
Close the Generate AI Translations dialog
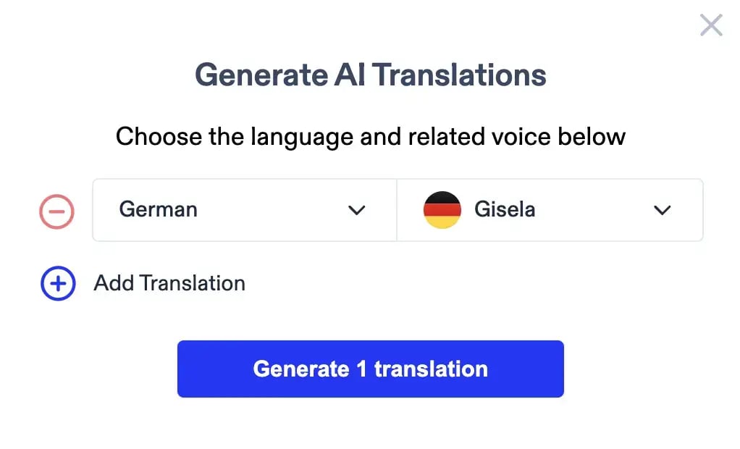click(711, 25)
